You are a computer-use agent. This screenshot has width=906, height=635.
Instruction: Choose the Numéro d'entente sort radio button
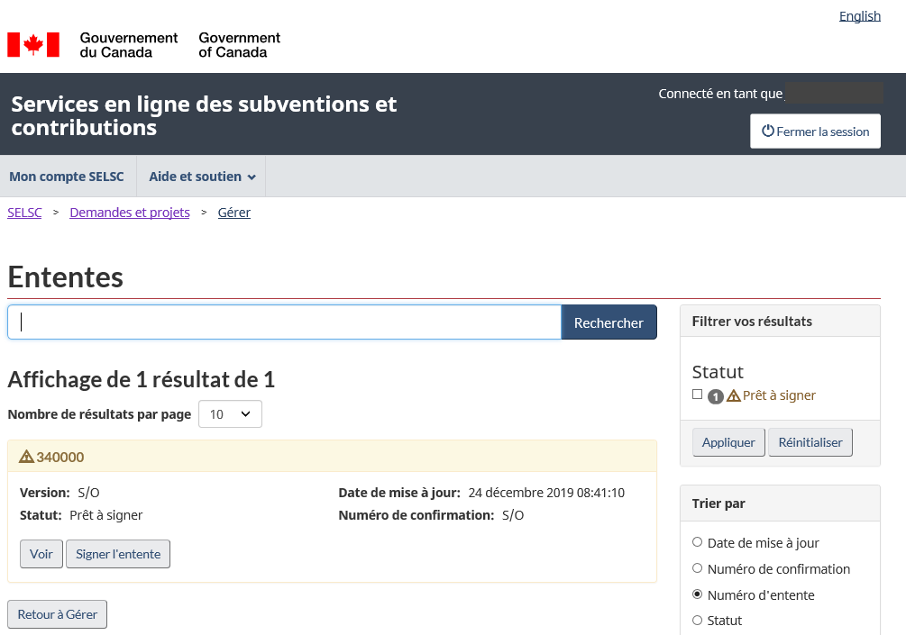[697, 594]
